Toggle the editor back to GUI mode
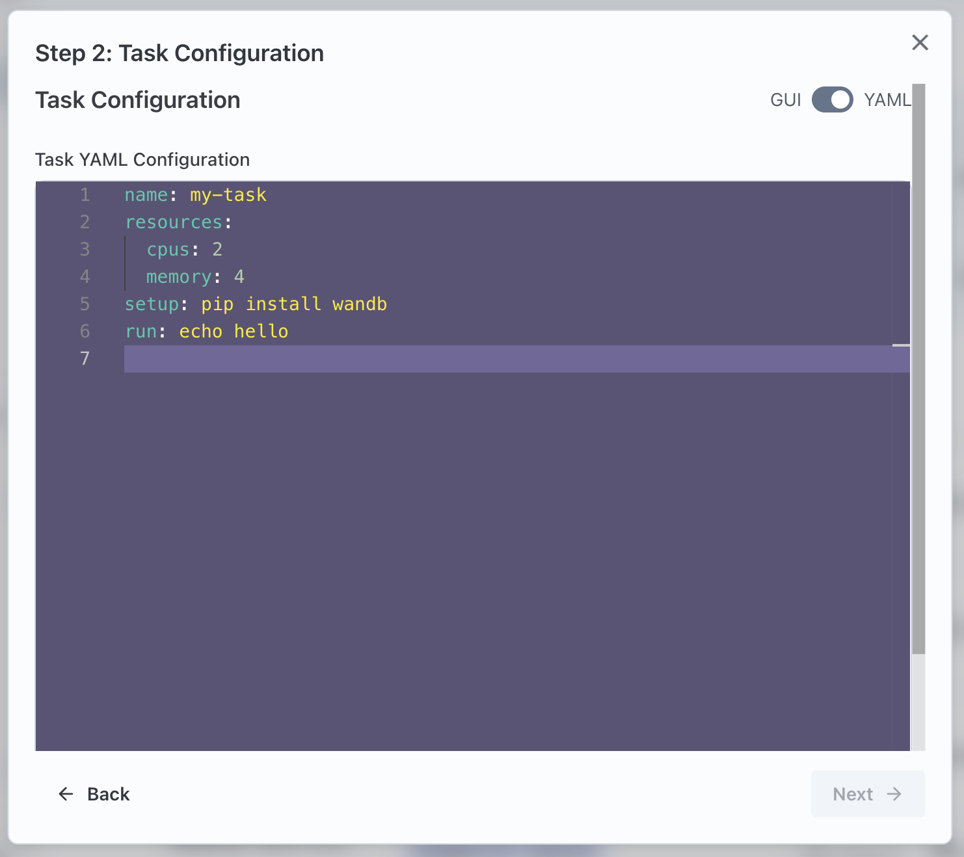This screenshot has width=964, height=857. tap(832, 99)
